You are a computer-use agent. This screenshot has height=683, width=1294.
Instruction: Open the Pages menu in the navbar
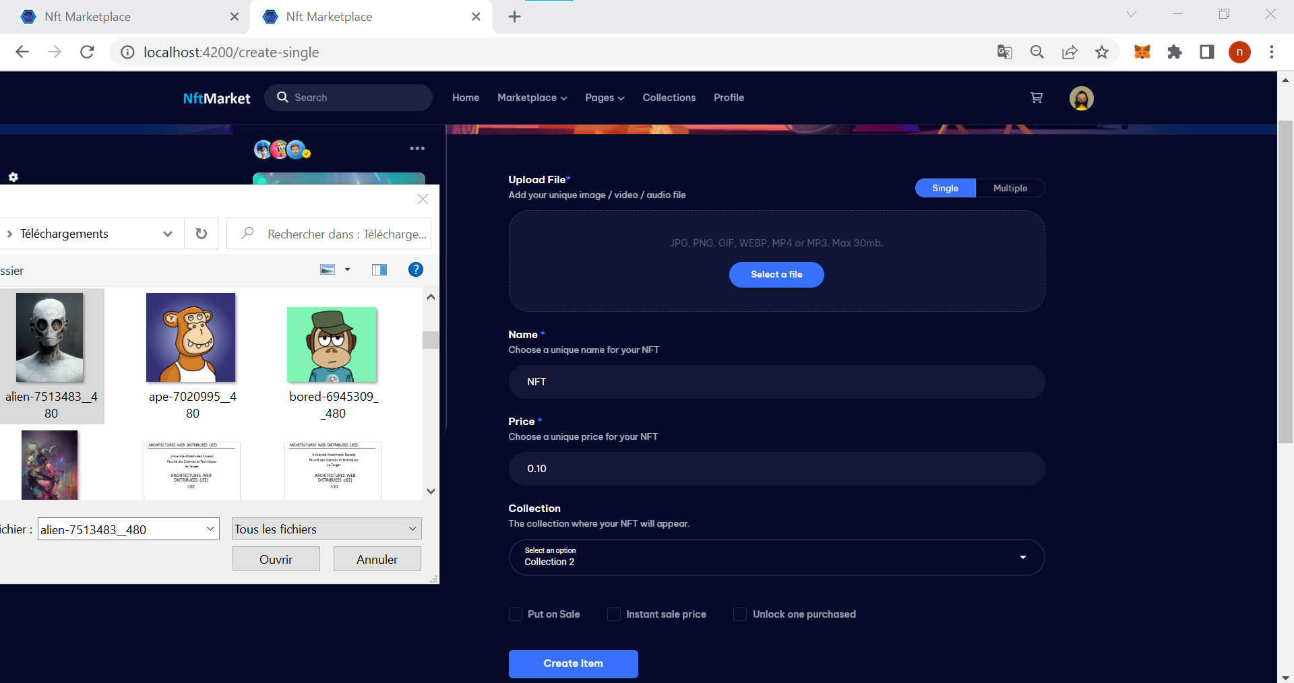pyautogui.click(x=604, y=98)
